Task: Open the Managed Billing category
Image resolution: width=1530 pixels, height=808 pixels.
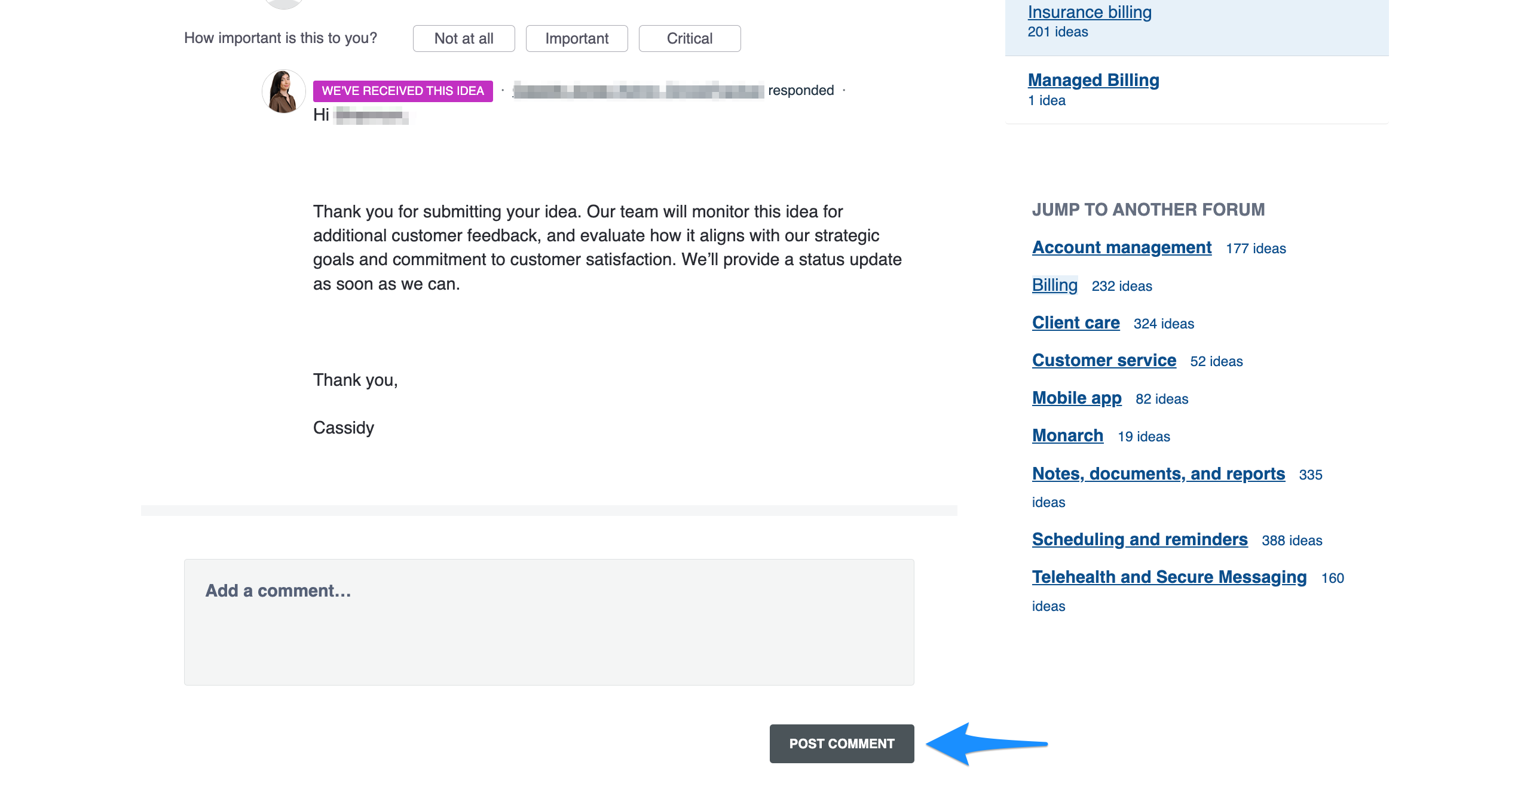Action: point(1093,80)
